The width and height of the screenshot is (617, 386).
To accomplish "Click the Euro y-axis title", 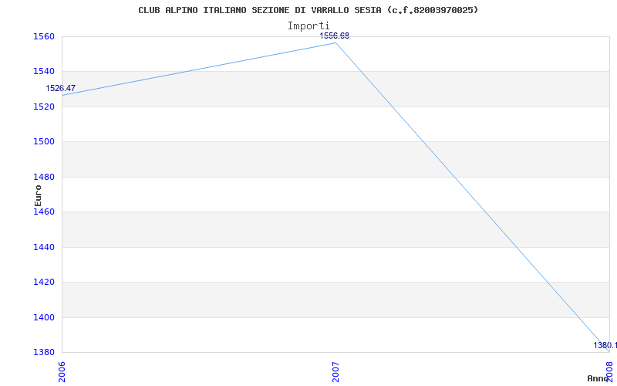I will click(x=38, y=195).
